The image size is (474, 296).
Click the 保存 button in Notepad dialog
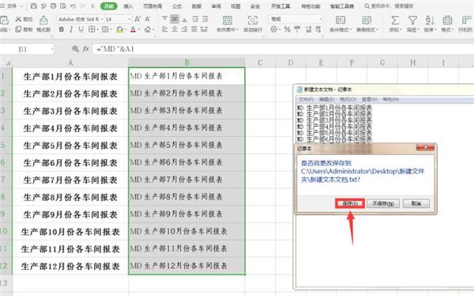coord(350,203)
